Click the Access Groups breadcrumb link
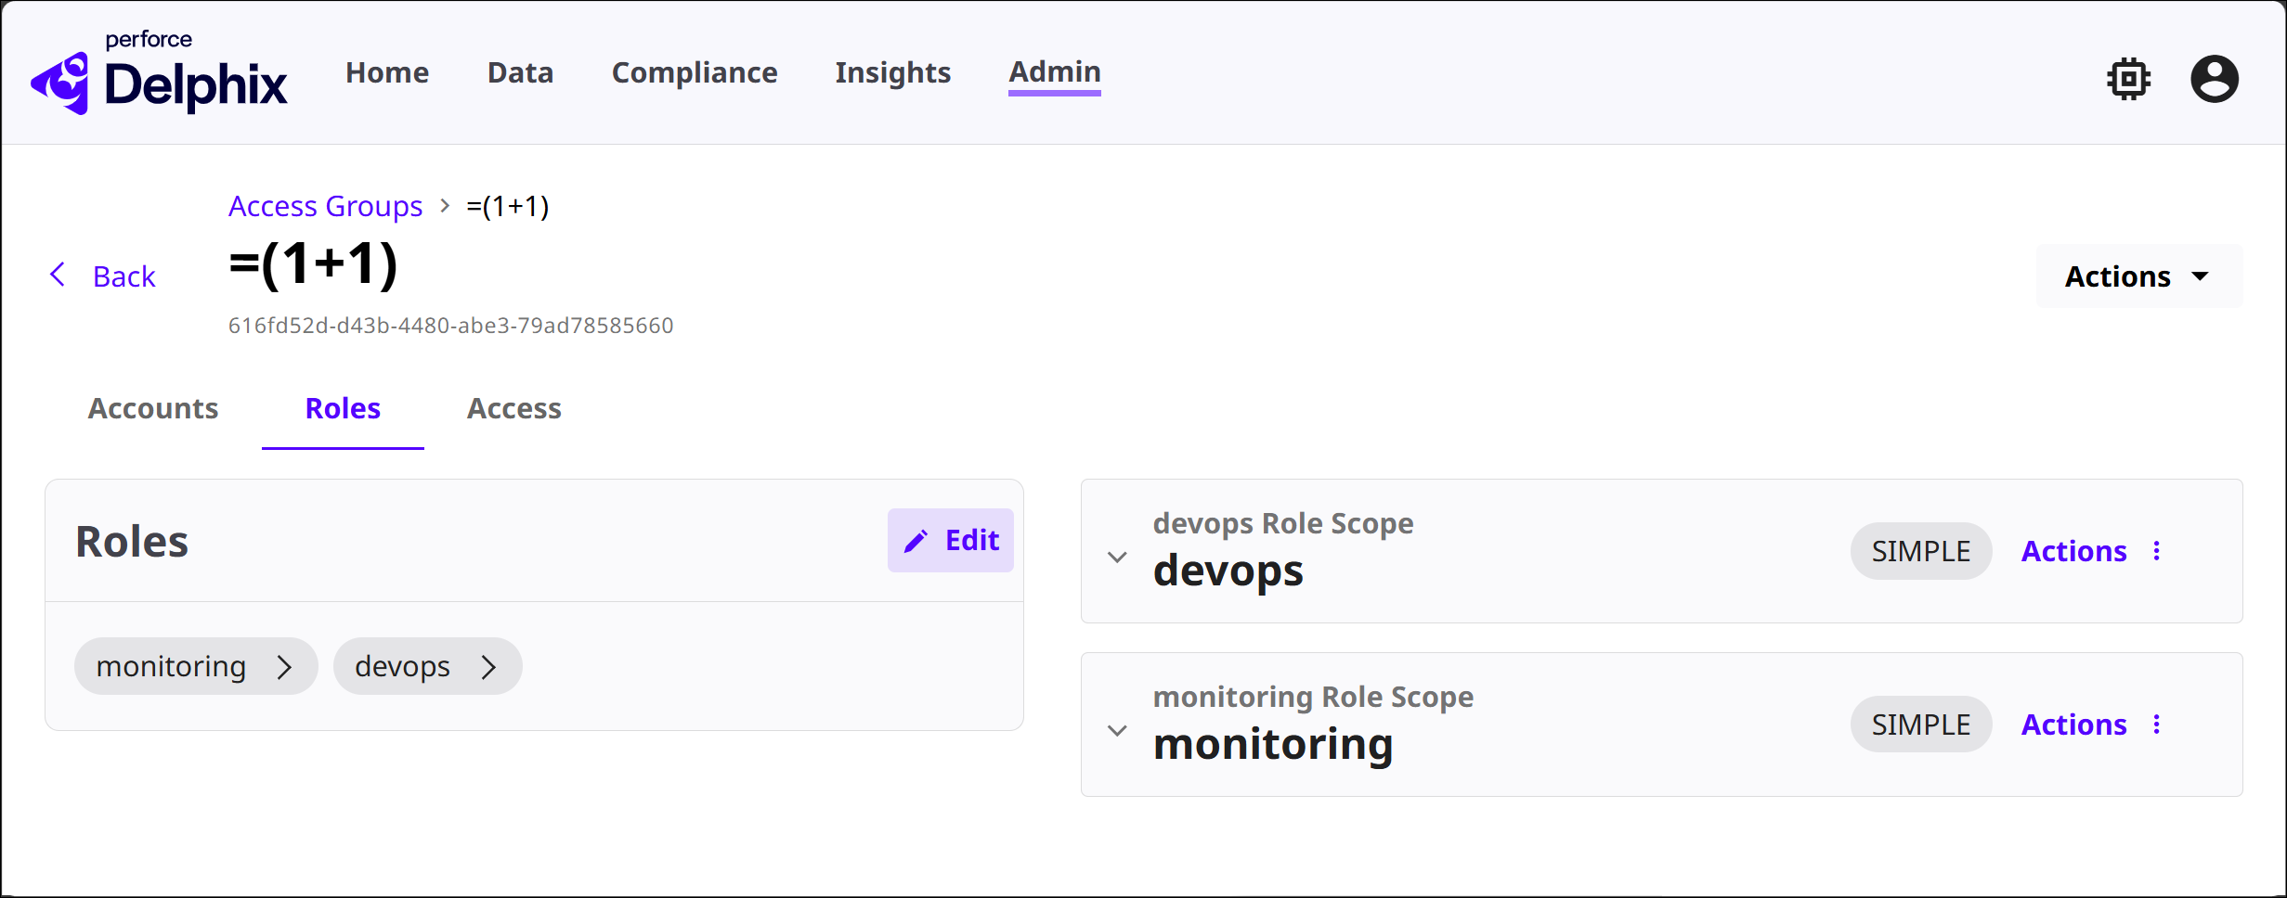Image resolution: width=2287 pixels, height=898 pixels. pyautogui.click(x=325, y=206)
